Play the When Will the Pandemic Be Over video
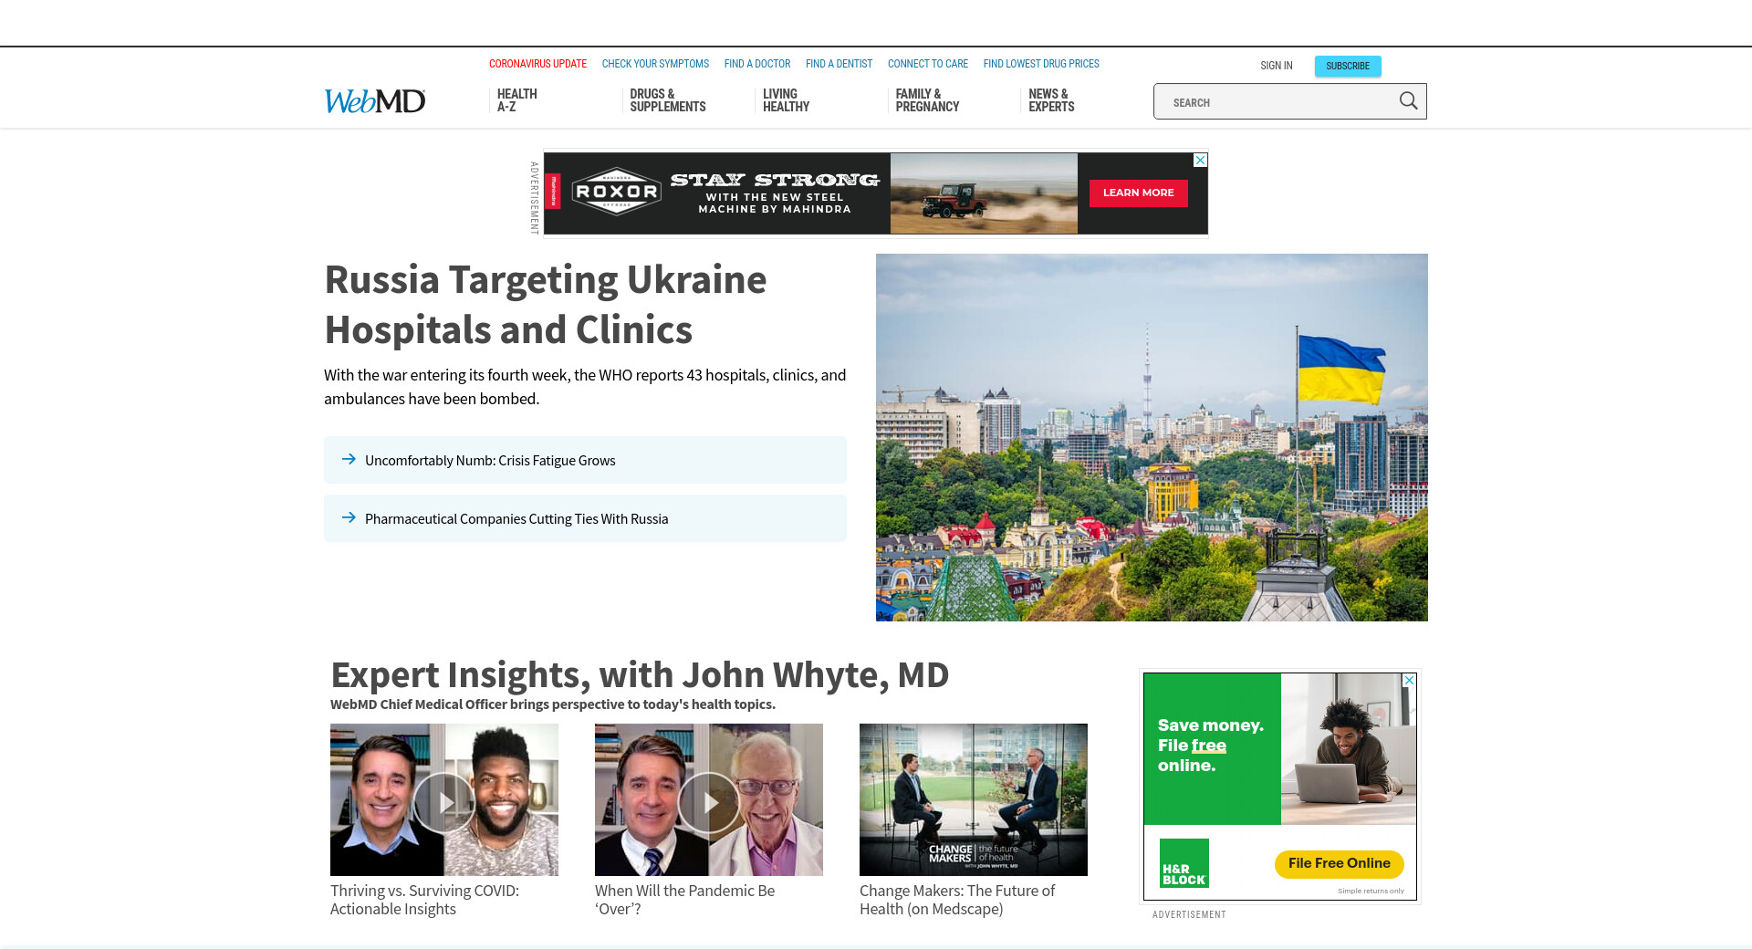 [x=709, y=802]
